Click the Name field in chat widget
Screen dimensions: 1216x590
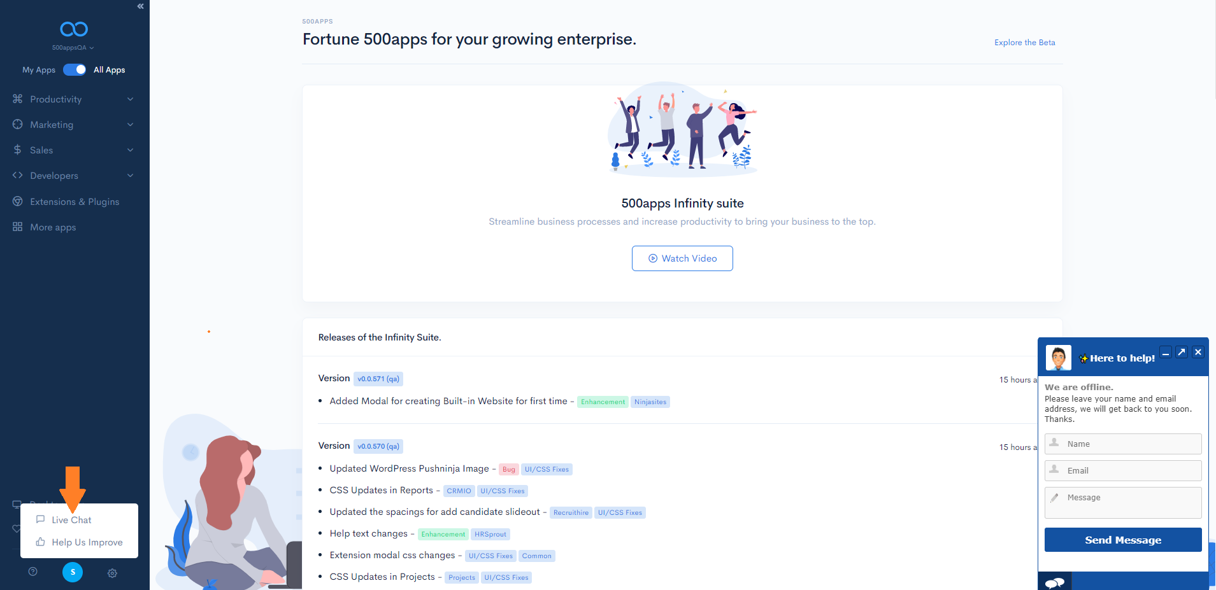(x=1122, y=444)
